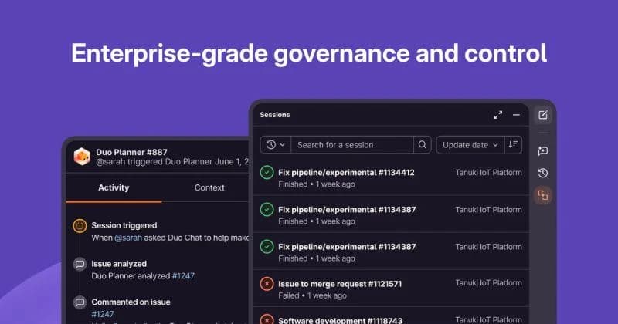
Task: Click the new chat compose icon in the Sessions sidebar
Action: 543,115
